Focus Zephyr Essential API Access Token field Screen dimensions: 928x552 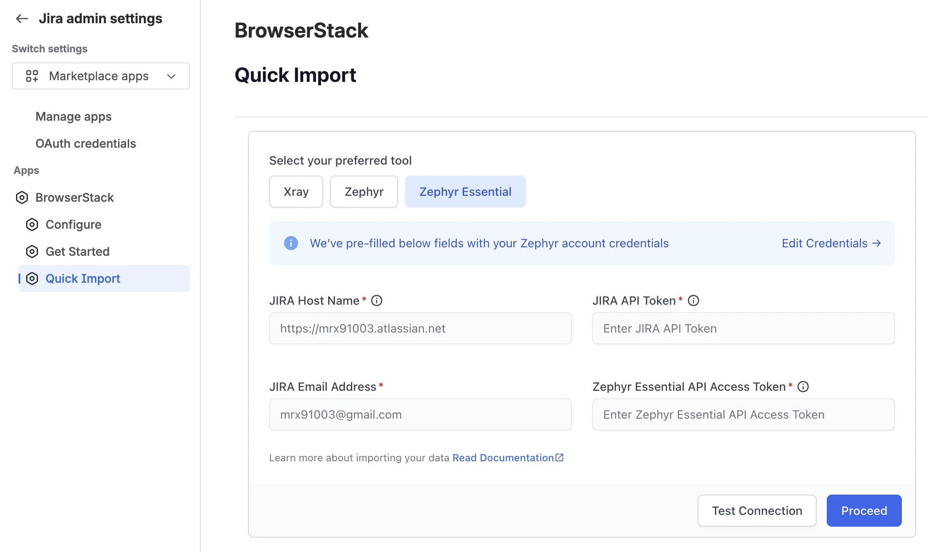pyautogui.click(x=743, y=414)
